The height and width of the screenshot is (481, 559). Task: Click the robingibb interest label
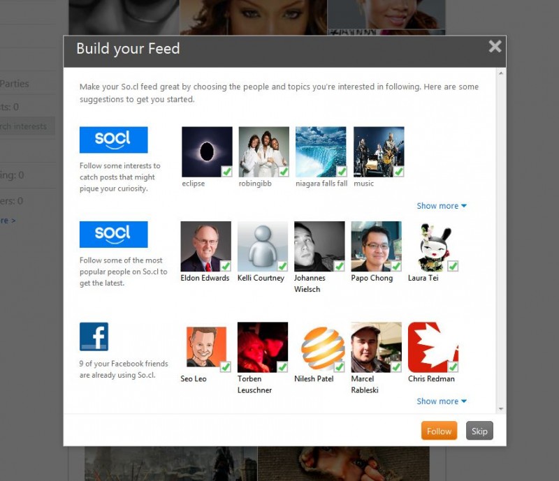(255, 184)
